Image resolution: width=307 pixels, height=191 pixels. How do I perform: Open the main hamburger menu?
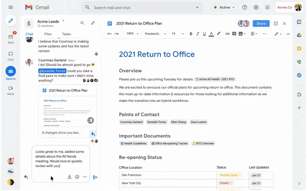tap(11, 7)
